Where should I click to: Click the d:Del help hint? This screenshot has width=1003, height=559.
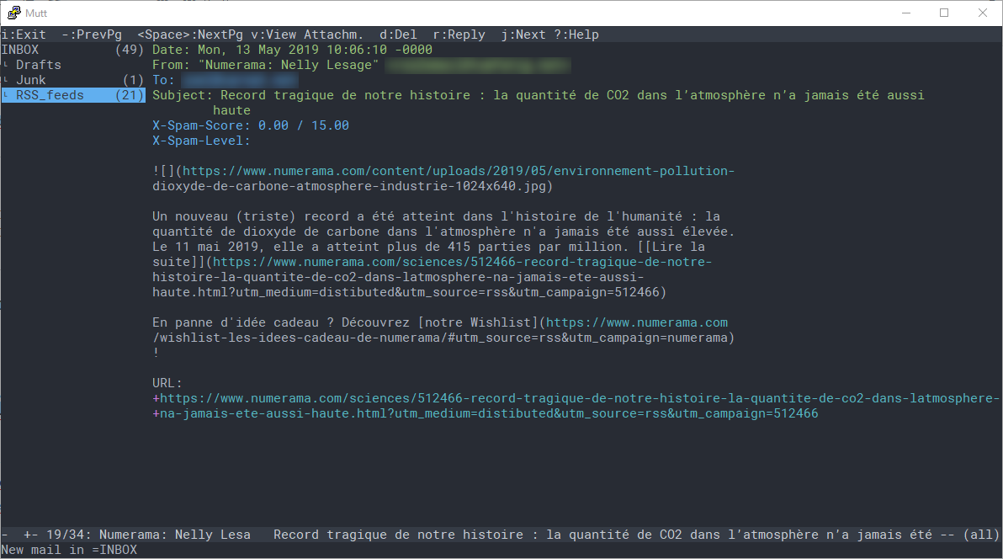pyautogui.click(x=398, y=35)
